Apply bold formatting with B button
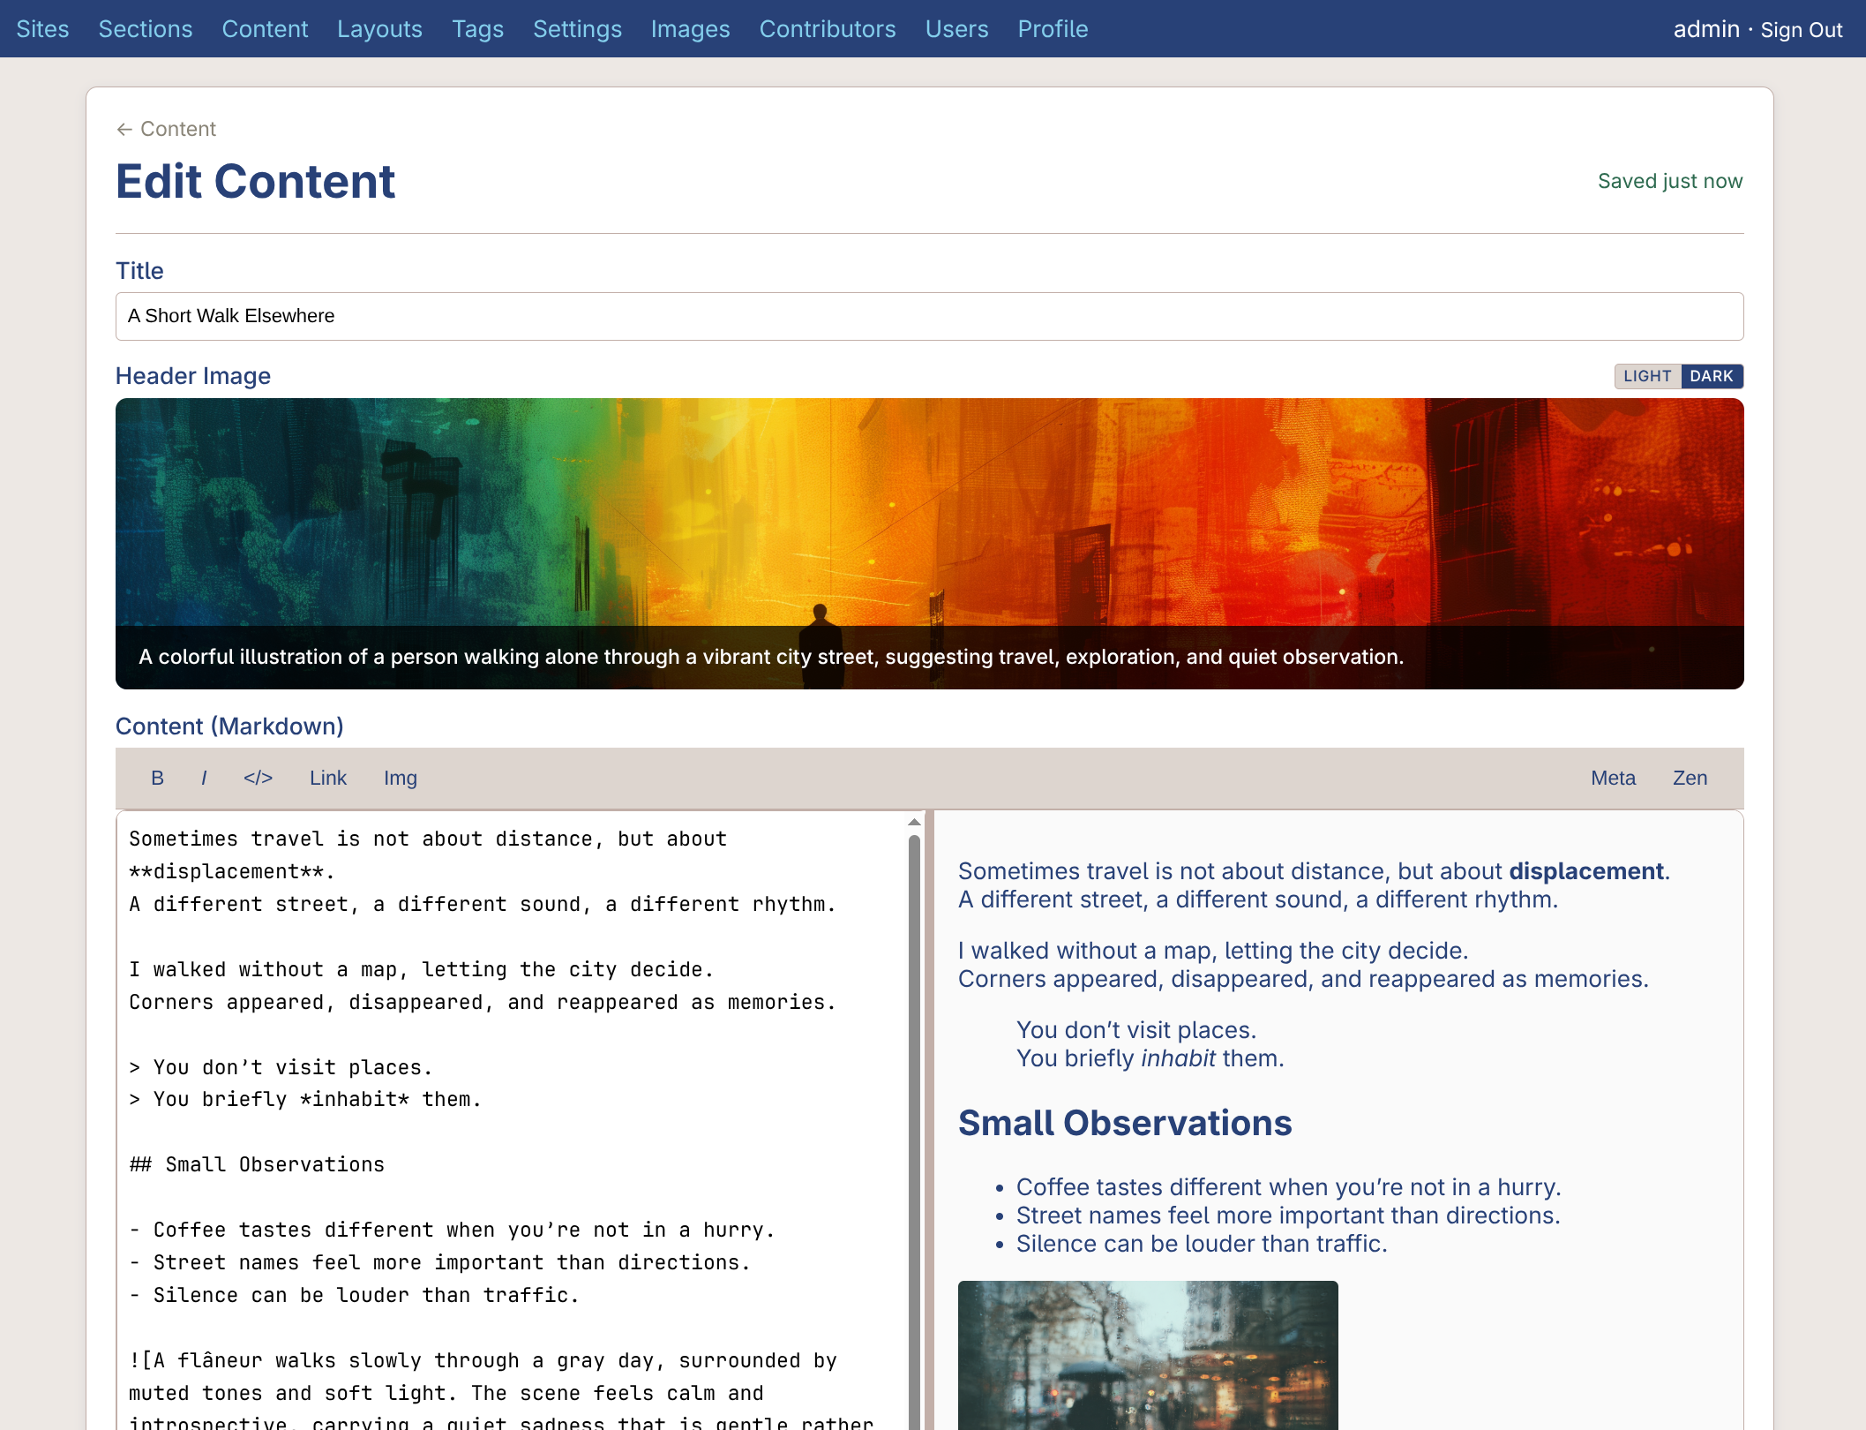Image resolution: width=1866 pixels, height=1430 pixels. [x=157, y=778]
